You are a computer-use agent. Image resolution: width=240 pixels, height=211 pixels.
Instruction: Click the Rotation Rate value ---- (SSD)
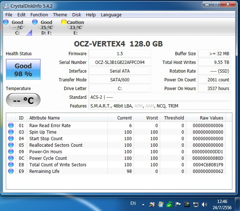tap(214, 71)
